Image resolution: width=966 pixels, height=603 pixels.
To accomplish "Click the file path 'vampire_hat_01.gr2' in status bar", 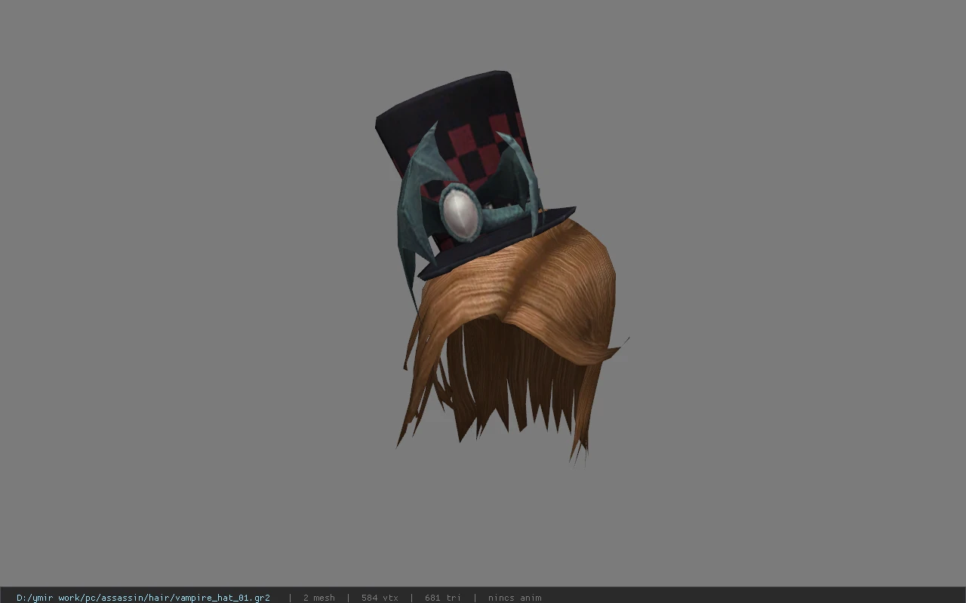I will tap(143, 598).
